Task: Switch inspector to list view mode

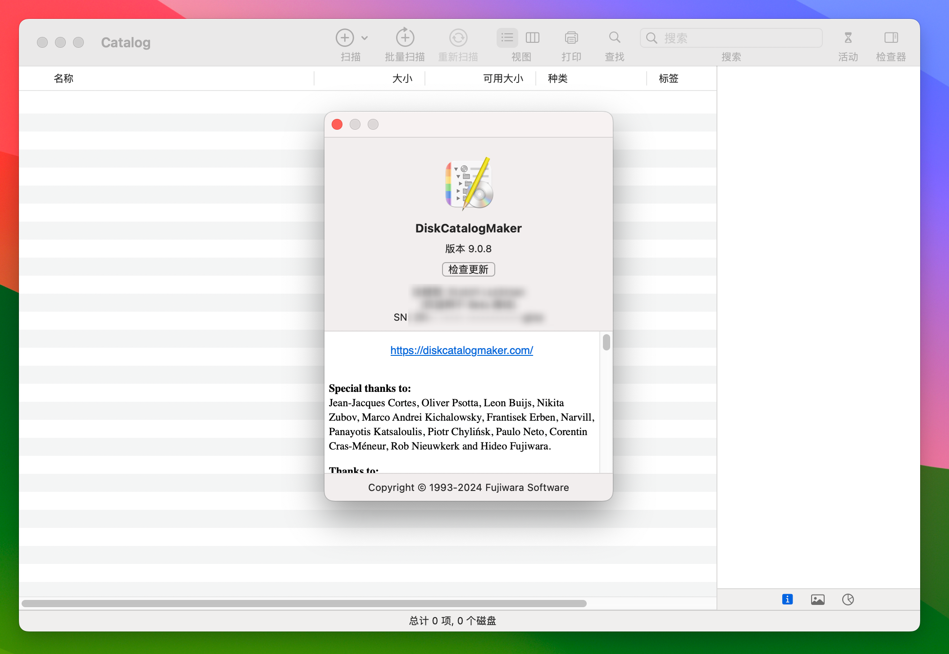Action: coord(507,38)
